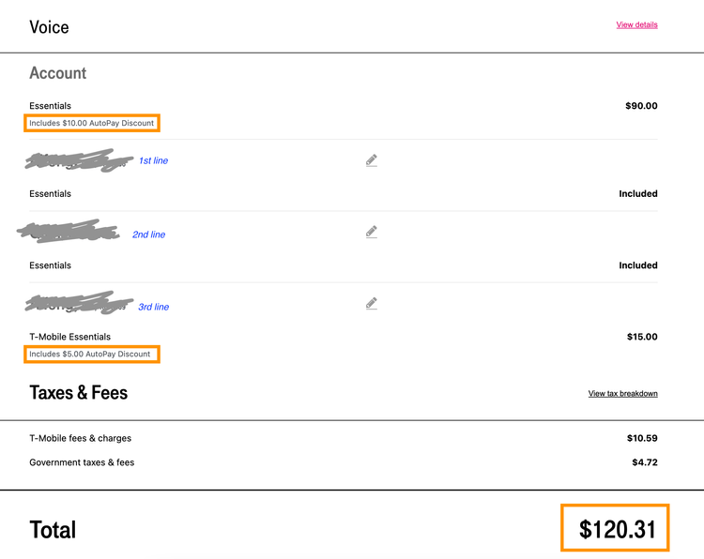
Task: Select the Government taxes & fees row
Action: 344,462
